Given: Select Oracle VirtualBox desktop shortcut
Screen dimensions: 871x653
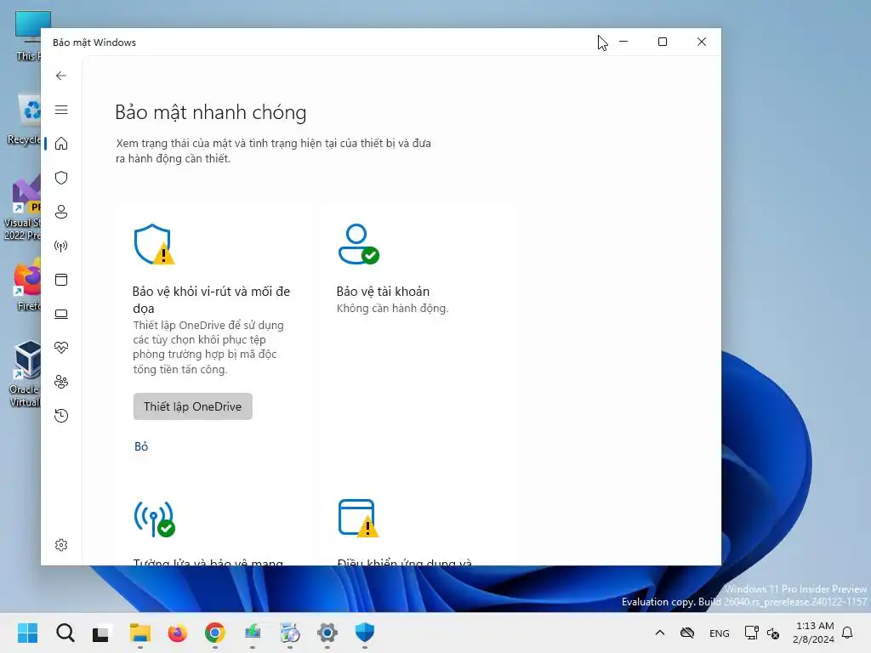Looking at the screenshot, I should click(x=25, y=374).
